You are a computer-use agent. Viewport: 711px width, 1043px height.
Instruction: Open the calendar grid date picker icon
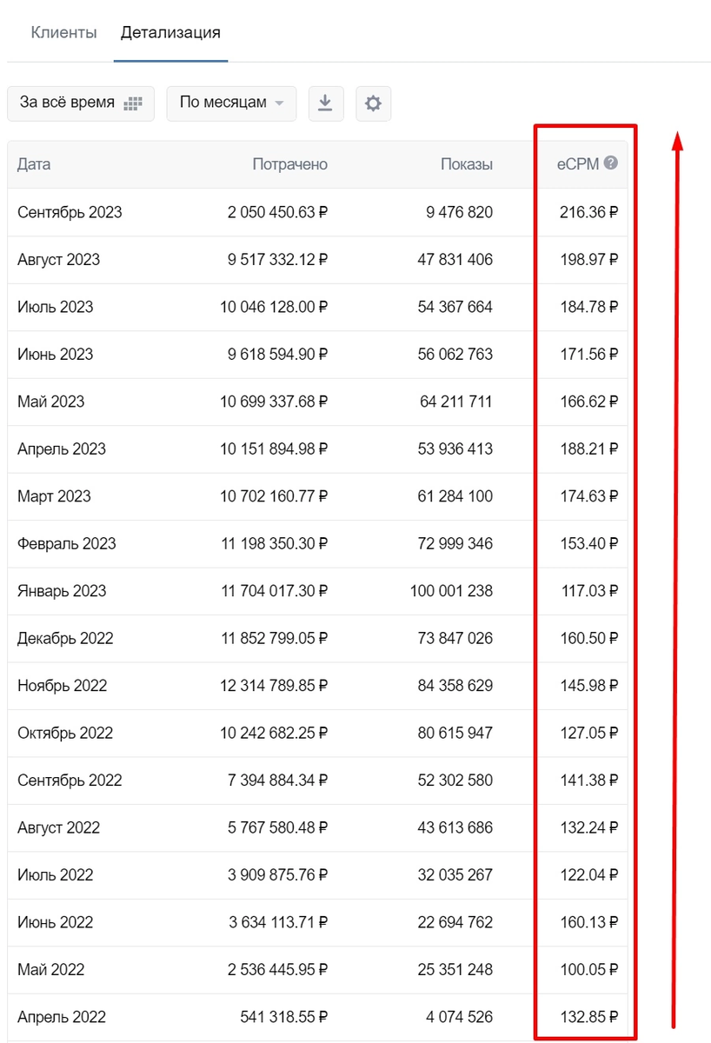coord(132,103)
